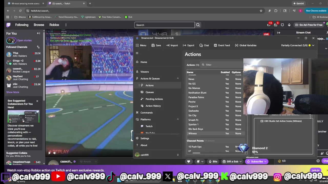This screenshot has width=328, height=184.
Task: Select the Seahawks action row
Action: pyautogui.click(x=215, y=111)
